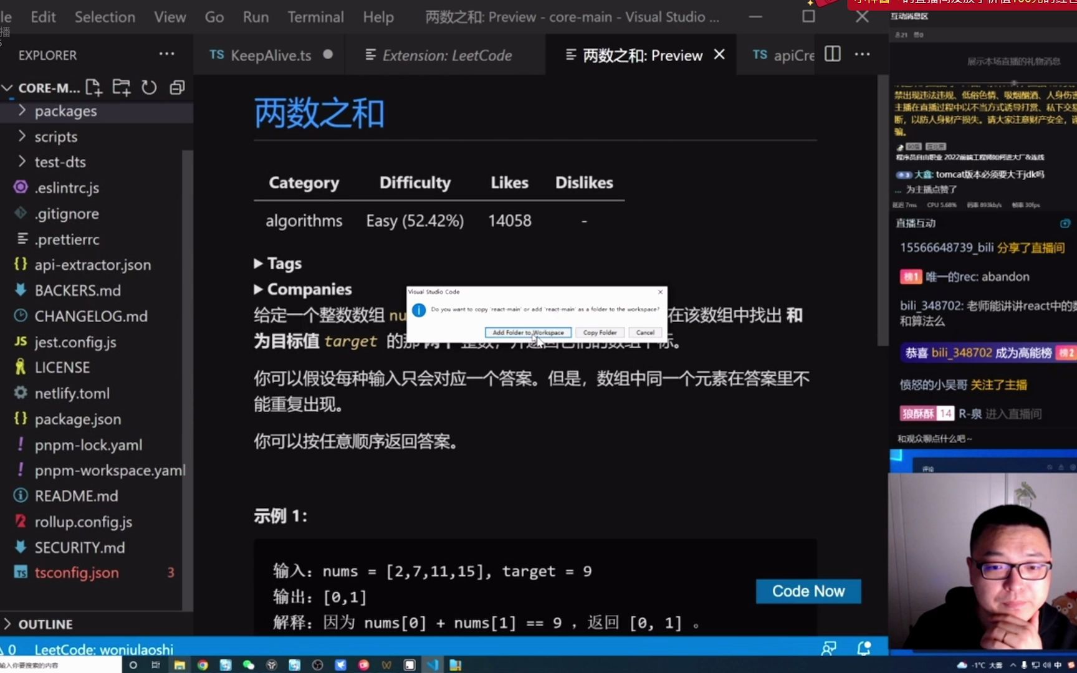Open api-extractor.json file
The image size is (1077, 673).
93,265
